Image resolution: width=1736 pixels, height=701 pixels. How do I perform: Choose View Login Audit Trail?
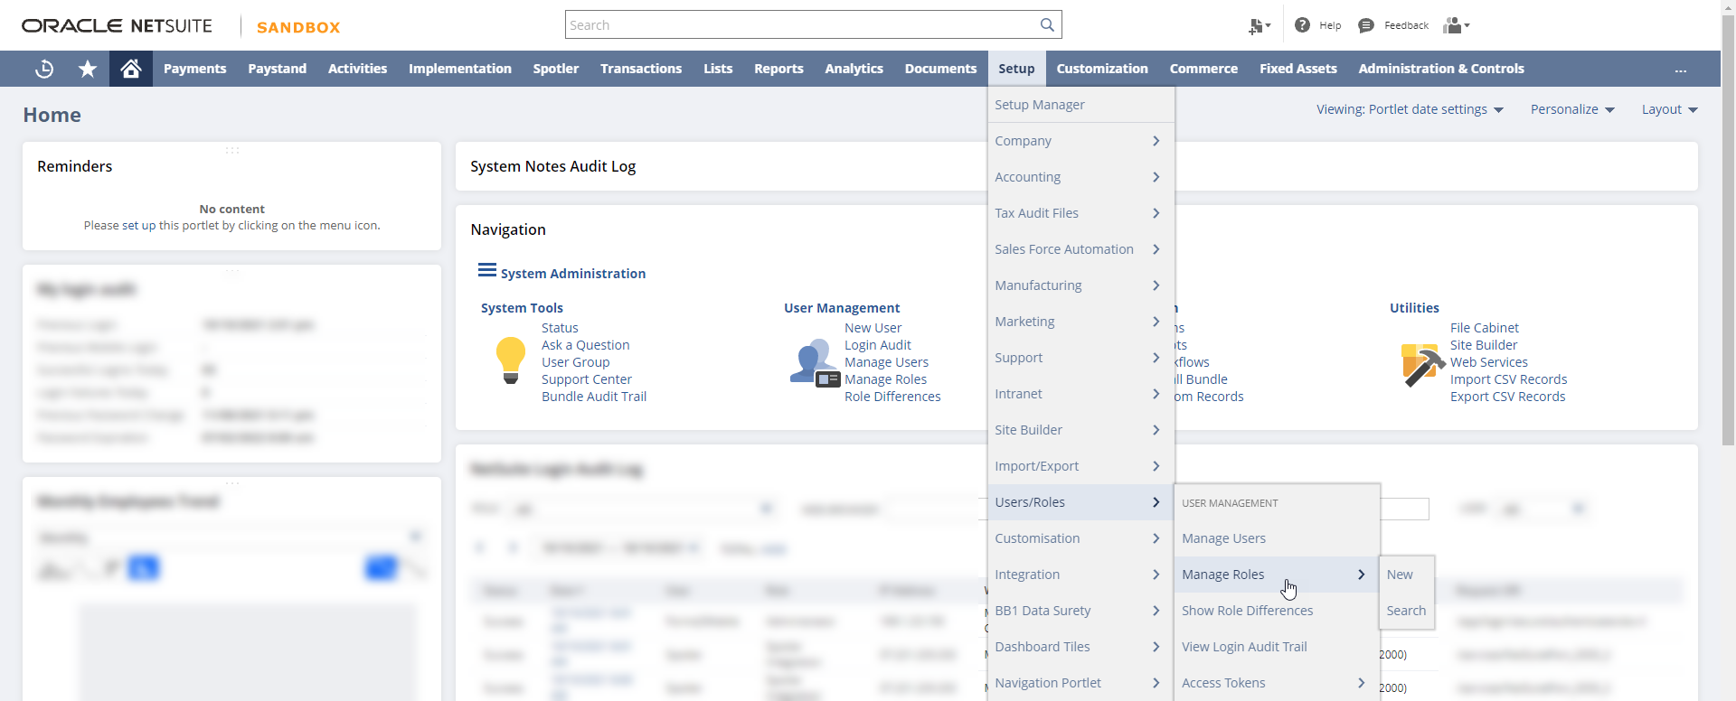coord(1277,647)
